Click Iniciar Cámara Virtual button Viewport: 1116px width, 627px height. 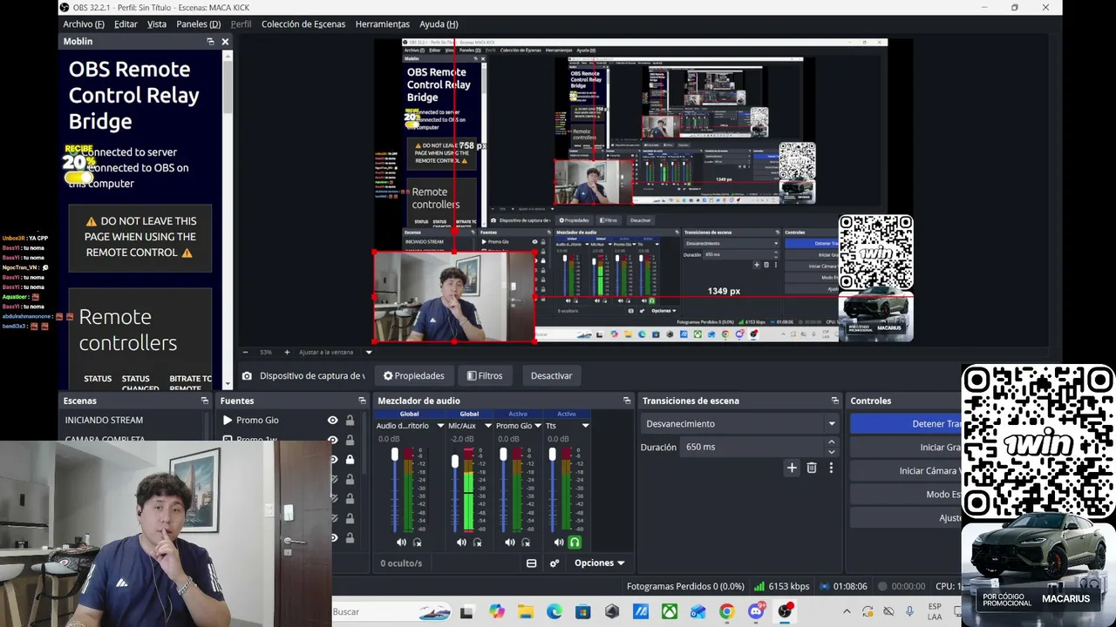[906, 471]
